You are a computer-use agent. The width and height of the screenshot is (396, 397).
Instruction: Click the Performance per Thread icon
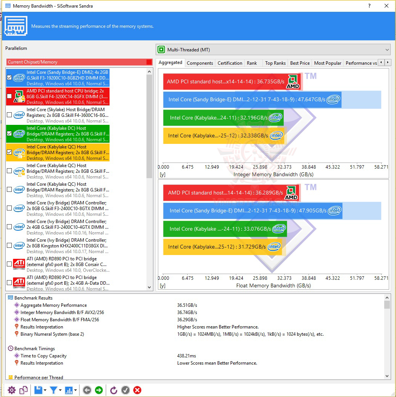(10, 377)
